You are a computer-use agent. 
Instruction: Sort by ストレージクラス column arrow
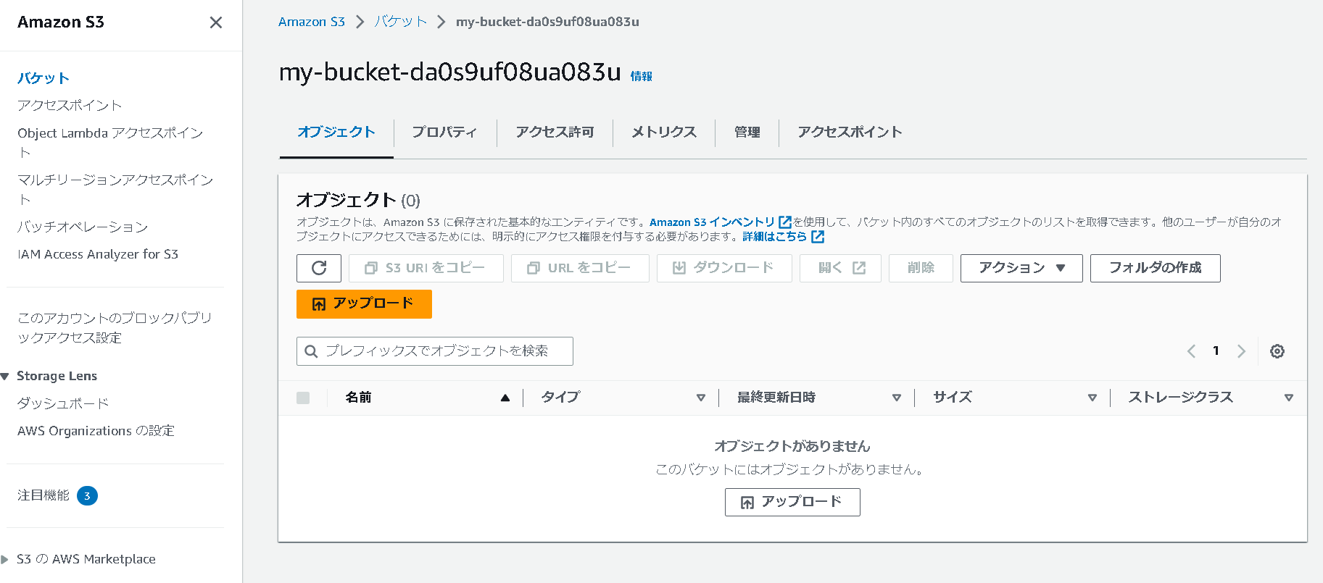pyautogui.click(x=1289, y=398)
